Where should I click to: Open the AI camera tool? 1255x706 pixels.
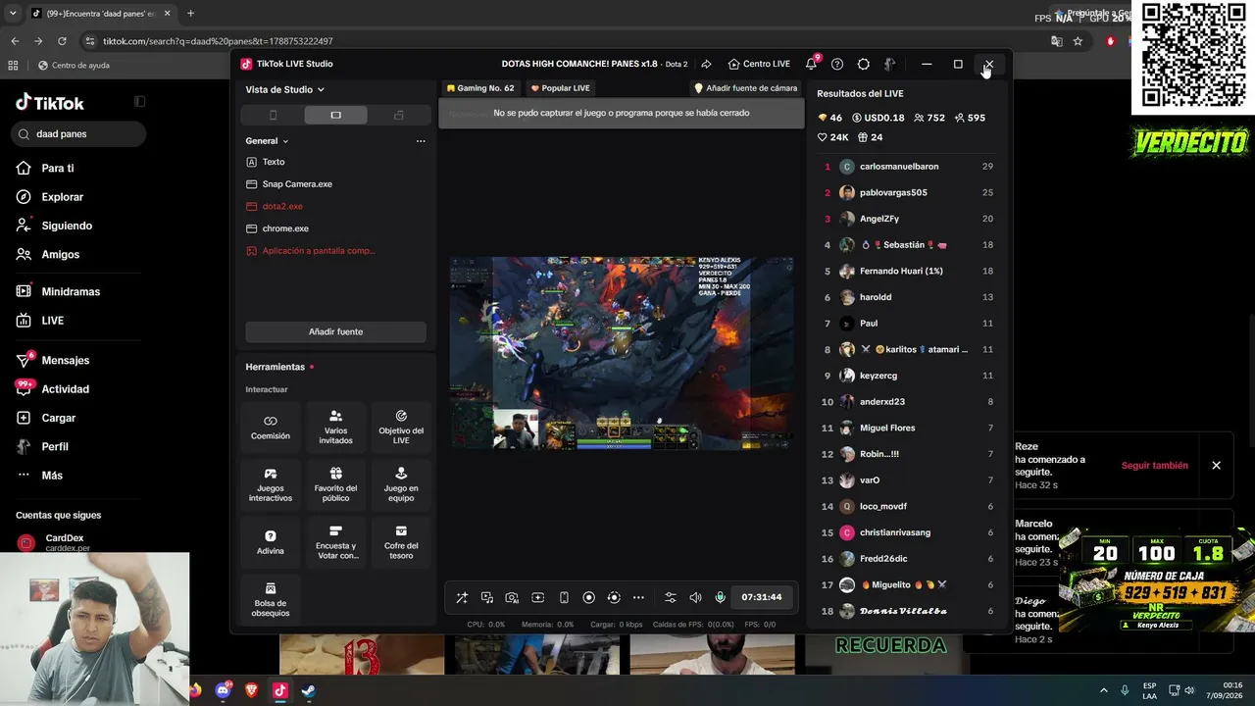click(512, 597)
